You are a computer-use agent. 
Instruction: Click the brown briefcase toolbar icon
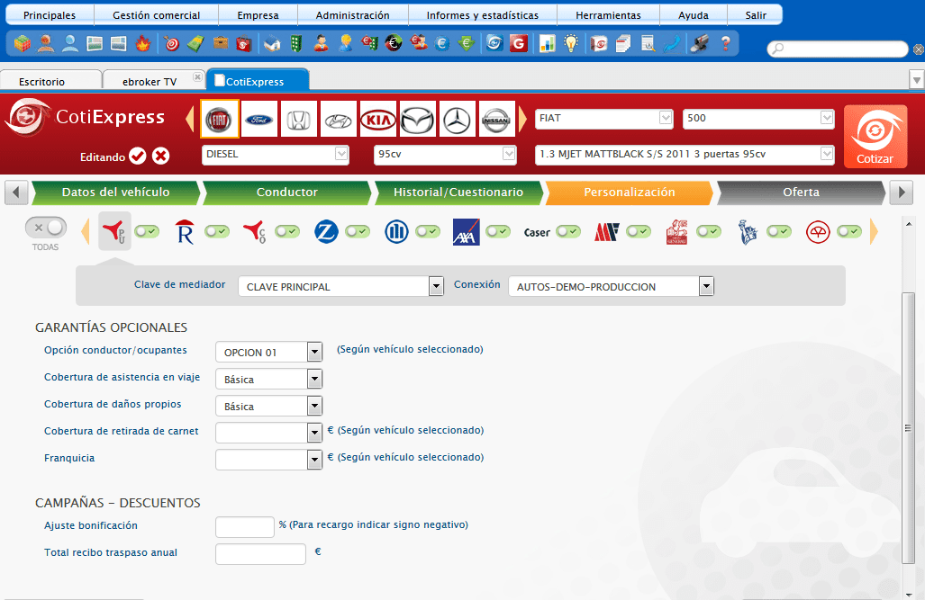pyautogui.click(x=221, y=43)
